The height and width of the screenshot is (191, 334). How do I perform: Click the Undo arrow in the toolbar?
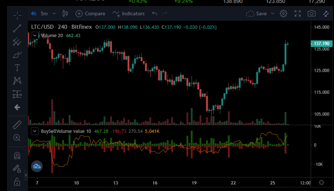[x=155, y=13]
